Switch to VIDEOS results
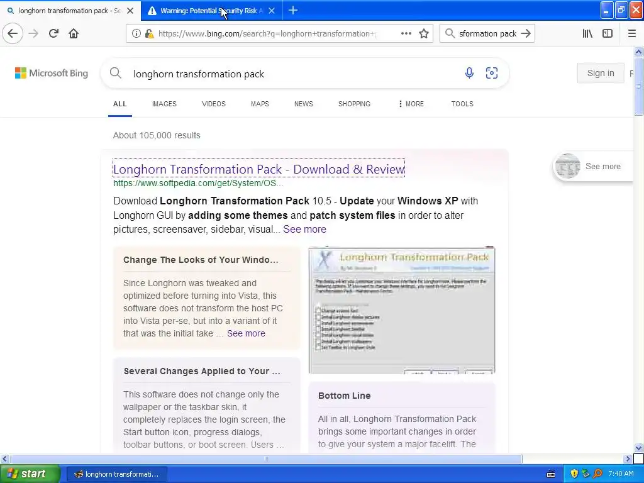The image size is (644, 483). (x=214, y=104)
